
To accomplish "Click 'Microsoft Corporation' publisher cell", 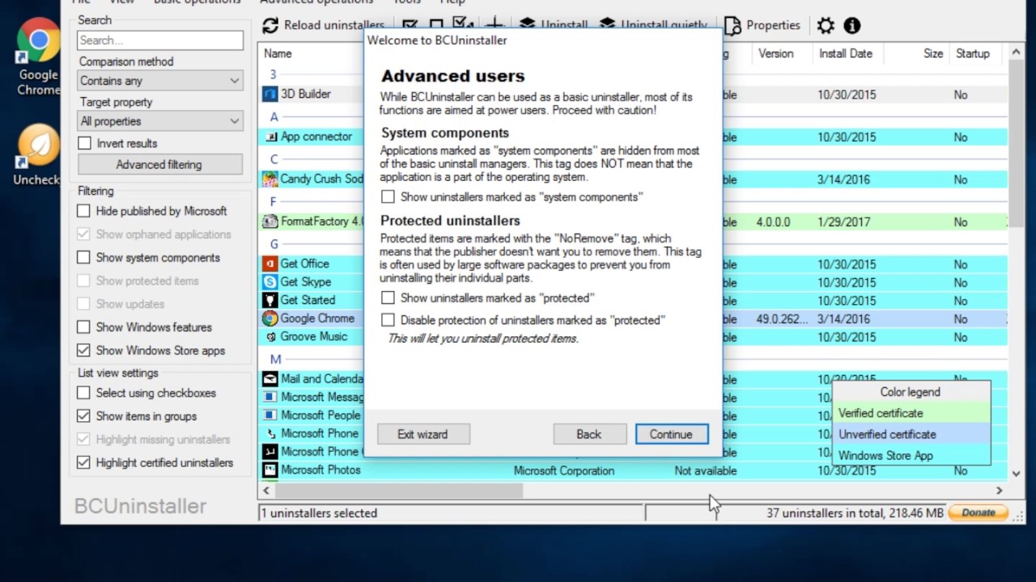I will (x=564, y=470).
